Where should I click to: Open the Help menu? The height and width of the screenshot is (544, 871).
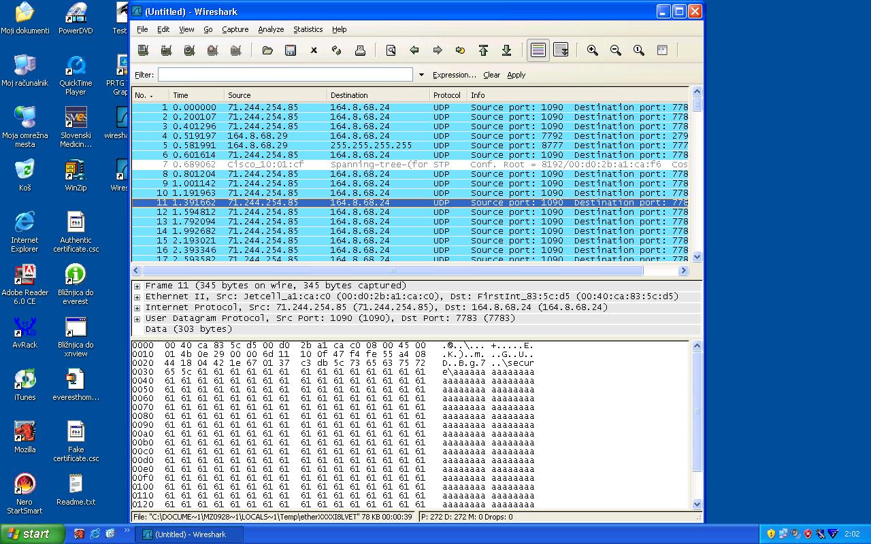coord(340,29)
